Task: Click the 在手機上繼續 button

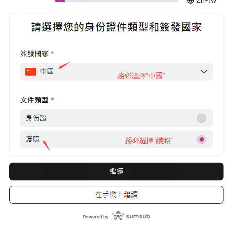Action: pos(116,195)
